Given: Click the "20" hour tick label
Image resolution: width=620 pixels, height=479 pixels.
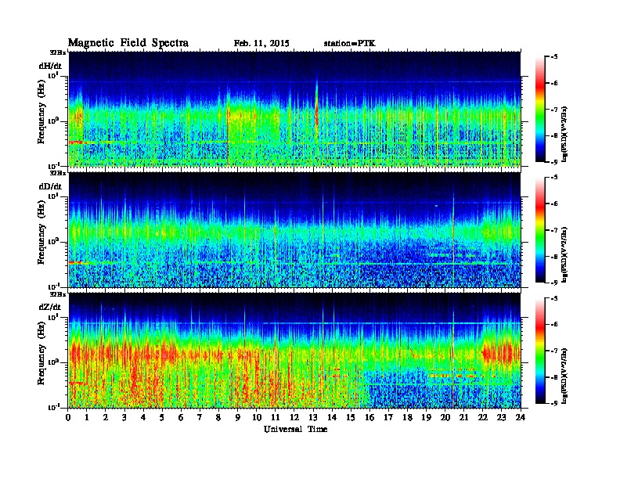Looking at the screenshot, I should click(x=445, y=417).
